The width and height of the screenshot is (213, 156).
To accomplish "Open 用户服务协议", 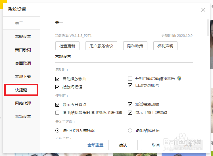I will 101,46.
